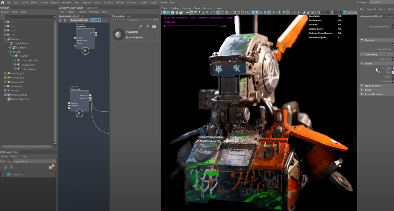Click the load USD layer icon
This screenshot has height=211, width=394.
[x=11, y=167]
